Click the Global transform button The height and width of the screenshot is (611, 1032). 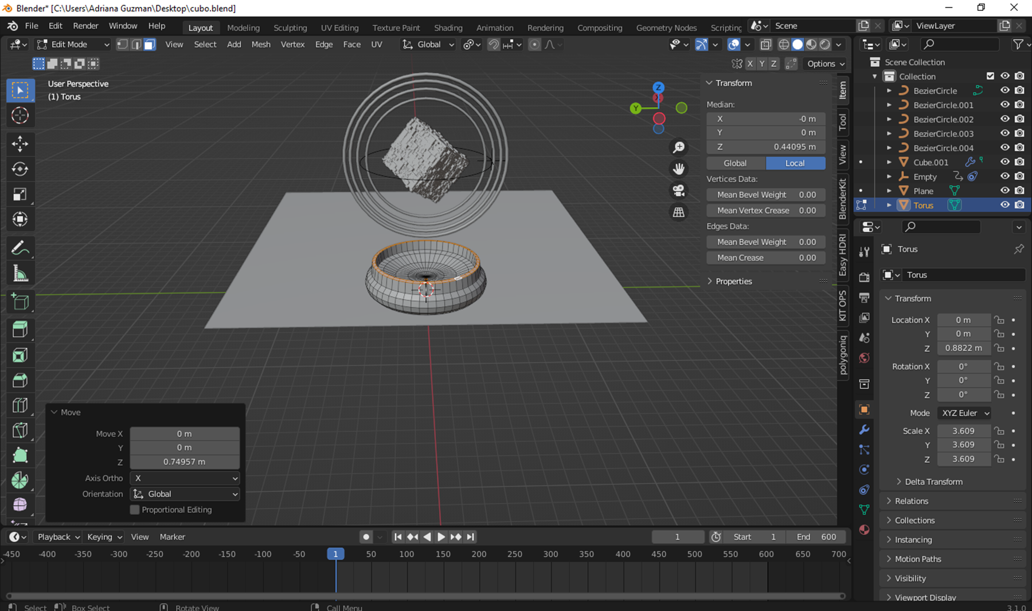pos(735,163)
